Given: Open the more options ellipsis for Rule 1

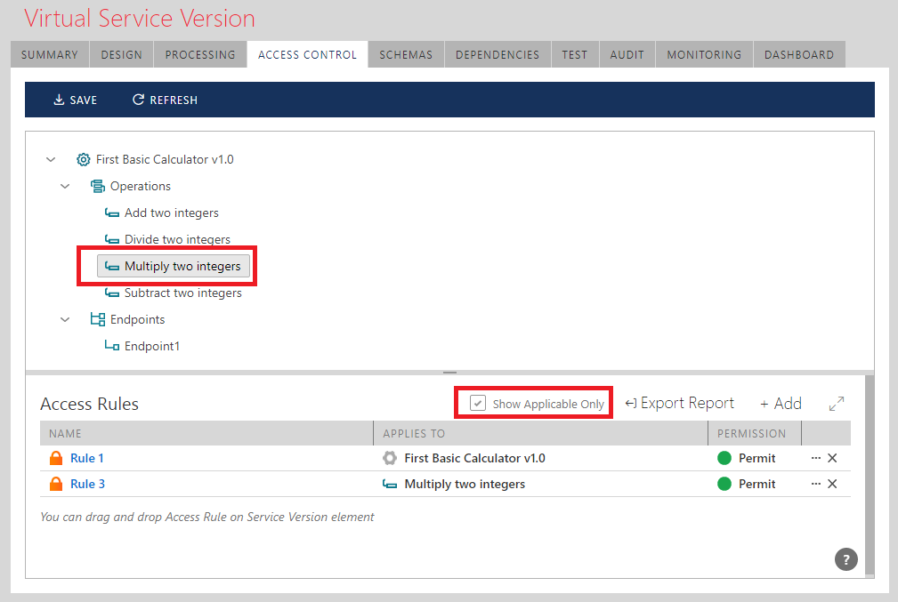Looking at the screenshot, I should tap(815, 459).
